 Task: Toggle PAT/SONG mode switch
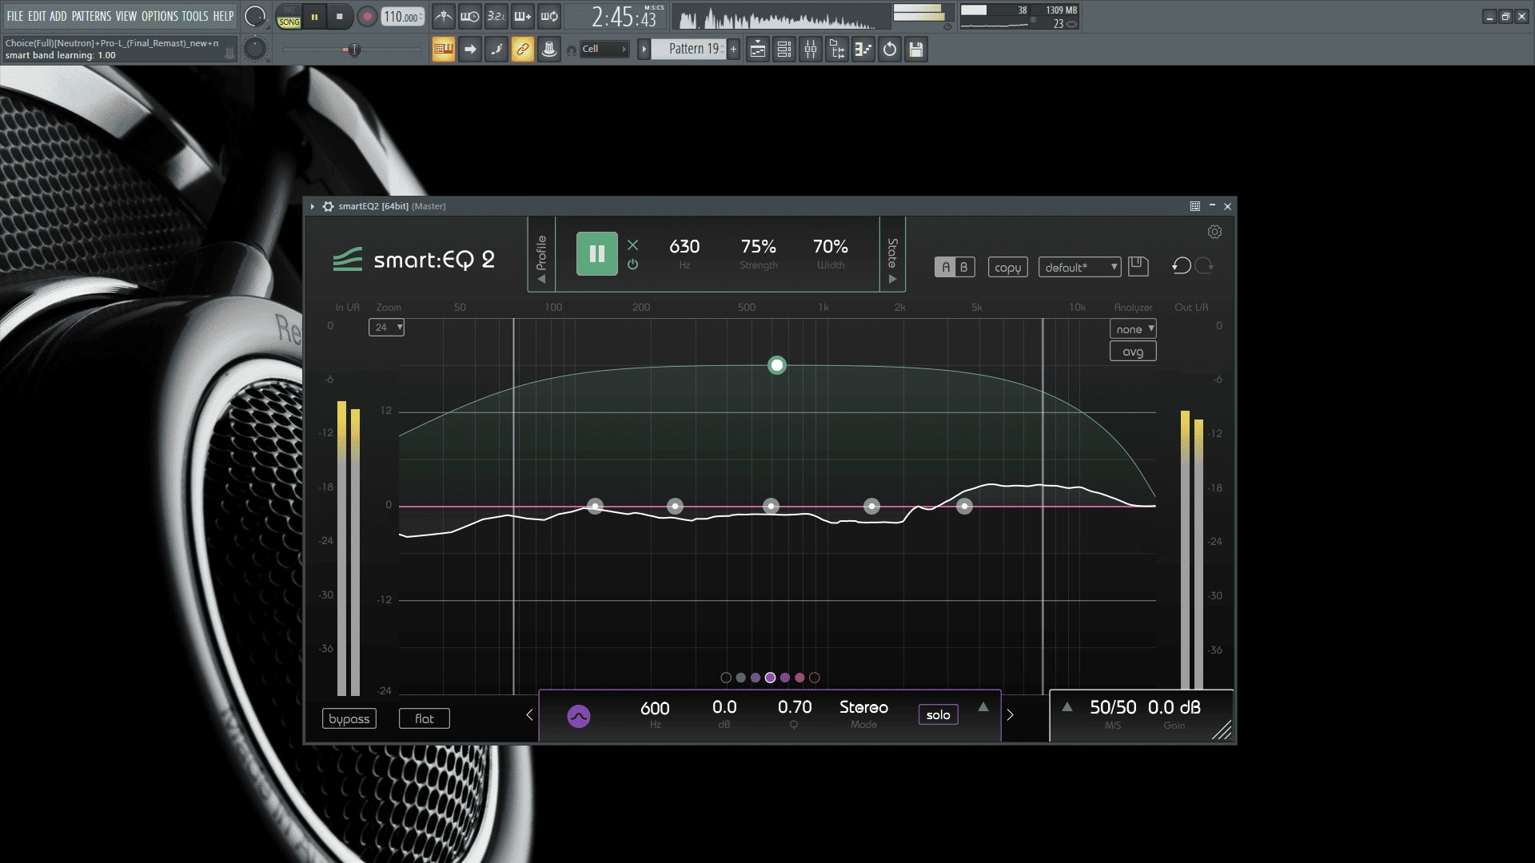289,17
